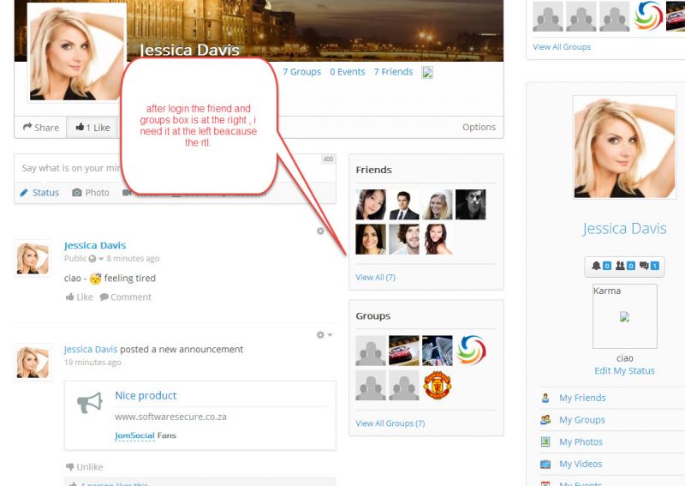Open the 7 Friends link

coord(393,72)
